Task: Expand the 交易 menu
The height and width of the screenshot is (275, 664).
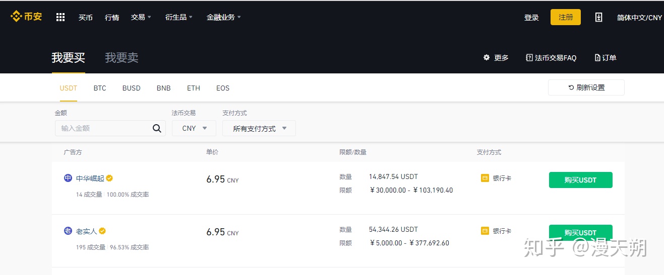Action: 141,17
